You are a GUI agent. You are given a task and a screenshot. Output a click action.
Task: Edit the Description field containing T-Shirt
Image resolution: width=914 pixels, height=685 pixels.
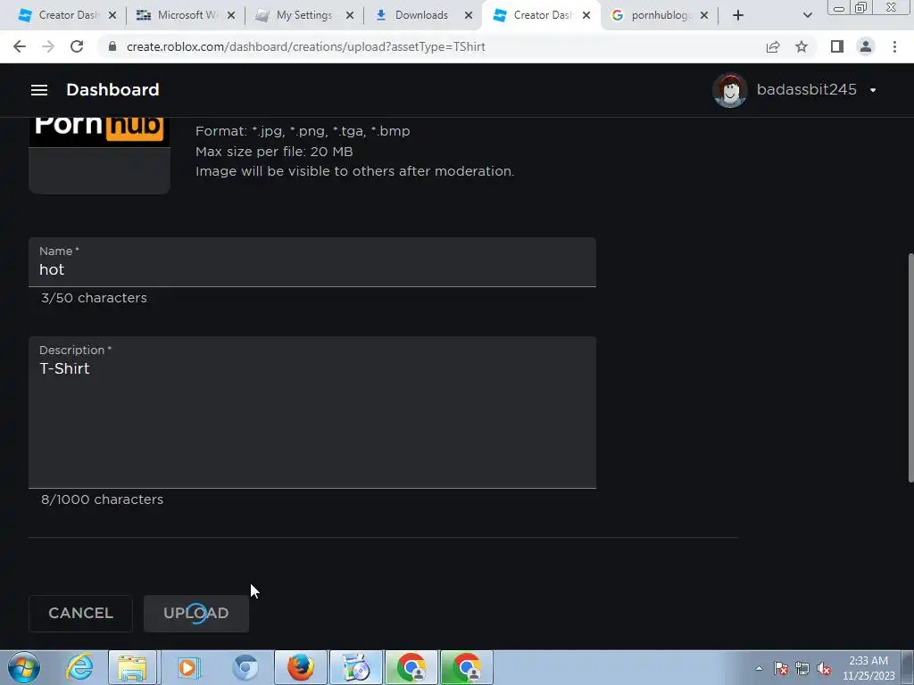pos(312,412)
